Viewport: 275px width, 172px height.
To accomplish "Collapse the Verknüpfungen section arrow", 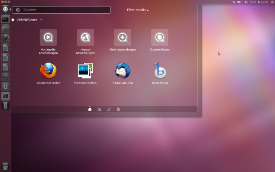I will point(41,20).
